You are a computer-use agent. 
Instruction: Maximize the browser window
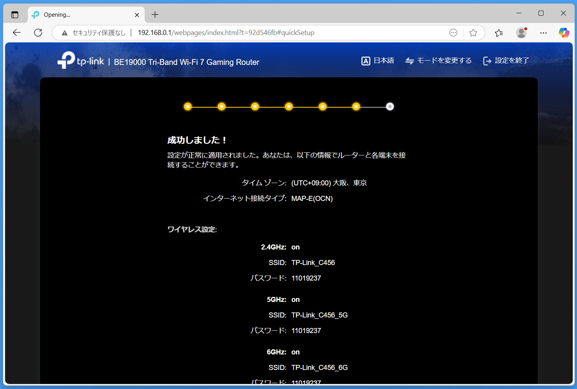pyautogui.click(x=541, y=13)
